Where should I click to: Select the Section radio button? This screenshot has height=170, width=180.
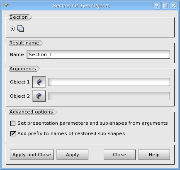[x=12, y=29]
